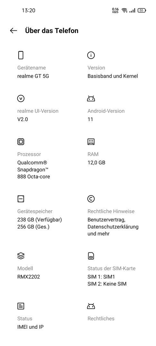Open Gerätename realme GT 5G entry
The height and width of the screenshot is (346, 156).
coord(44,65)
